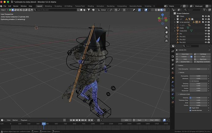Image resolution: width=212 pixels, height=133 pixels.
Task: Enable Fluid physics button
Action: pos(202,57)
